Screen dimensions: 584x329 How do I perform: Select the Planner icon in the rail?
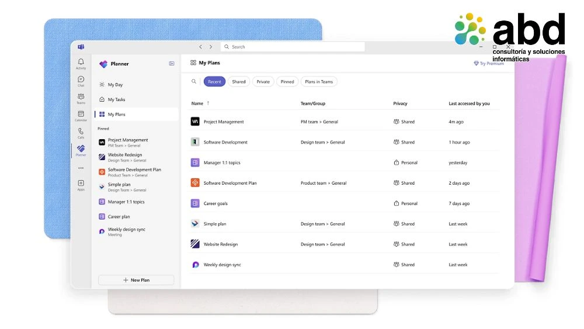click(x=81, y=151)
